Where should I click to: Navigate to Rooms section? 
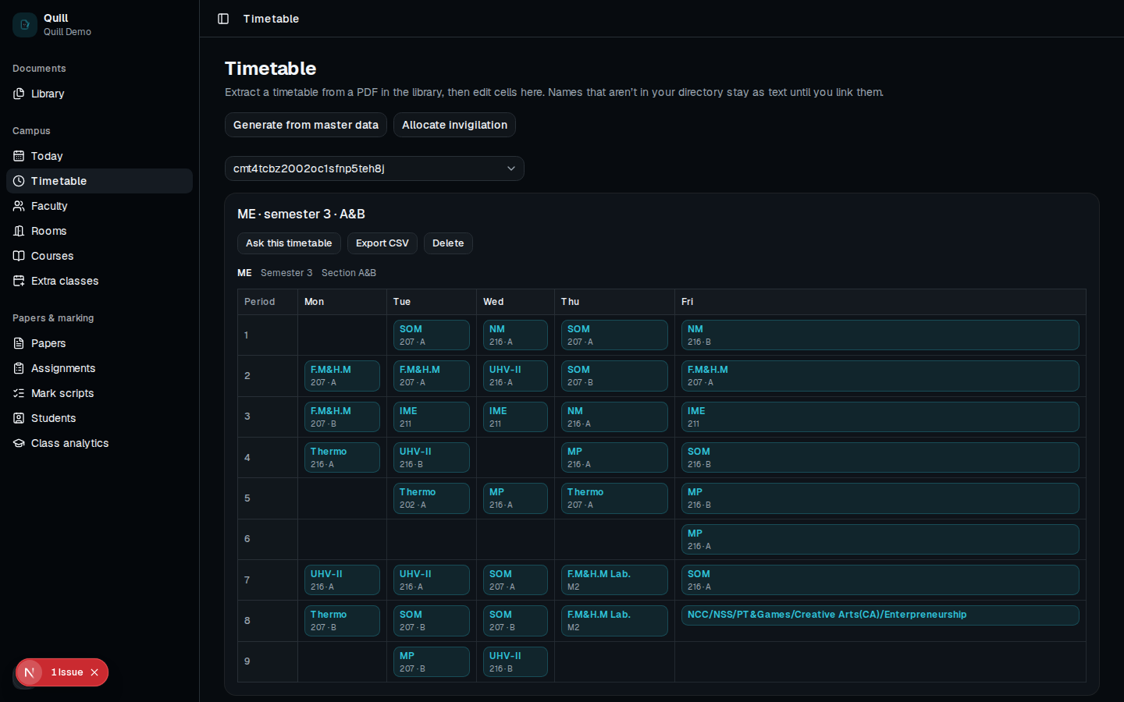(100, 231)
